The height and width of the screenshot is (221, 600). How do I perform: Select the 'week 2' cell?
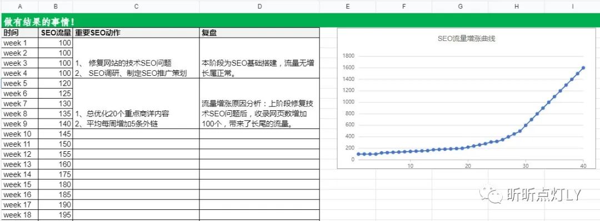coord(20,53)
